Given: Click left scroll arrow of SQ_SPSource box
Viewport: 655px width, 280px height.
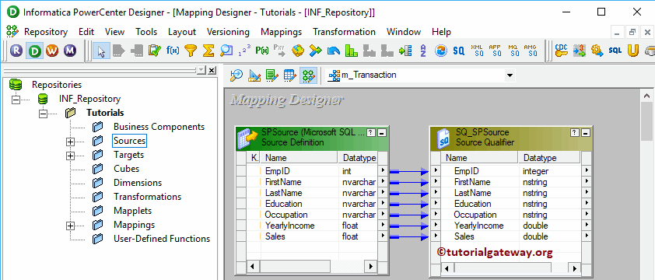Looking at the screenshot, I should (447, 268).
